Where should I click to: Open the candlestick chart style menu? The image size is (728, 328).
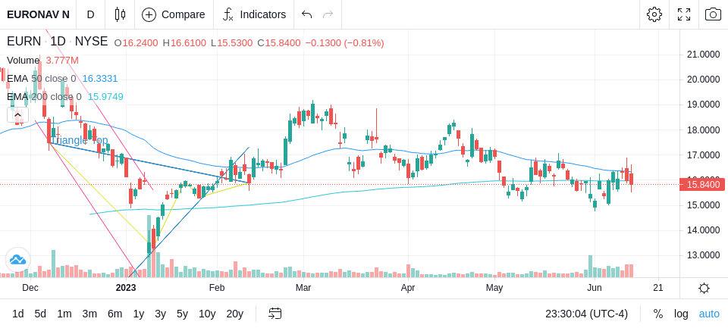[x=120, y=14]
